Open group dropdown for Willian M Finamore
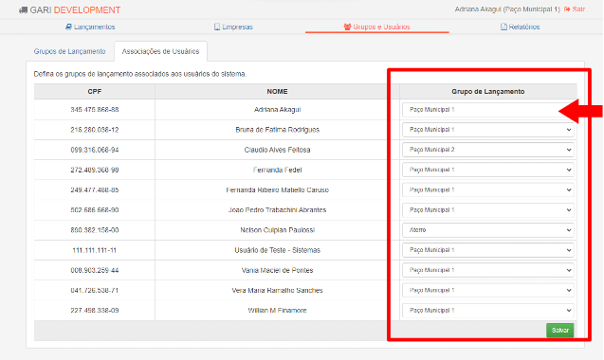This screenshot has width=604, height=360. click(x=487, y=311)
